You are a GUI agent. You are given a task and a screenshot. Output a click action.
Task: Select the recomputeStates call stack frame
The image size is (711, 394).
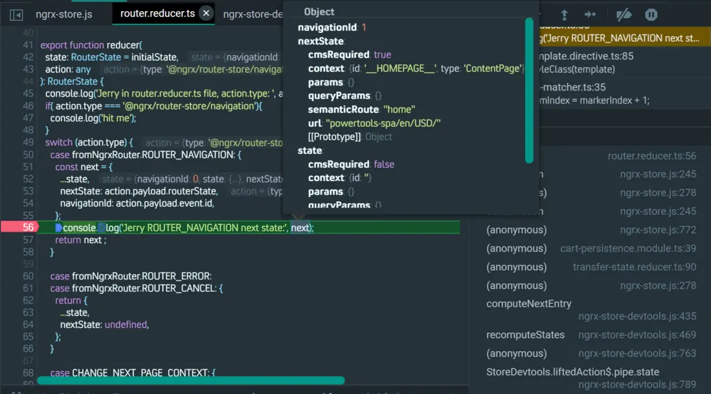click(525, 334)
